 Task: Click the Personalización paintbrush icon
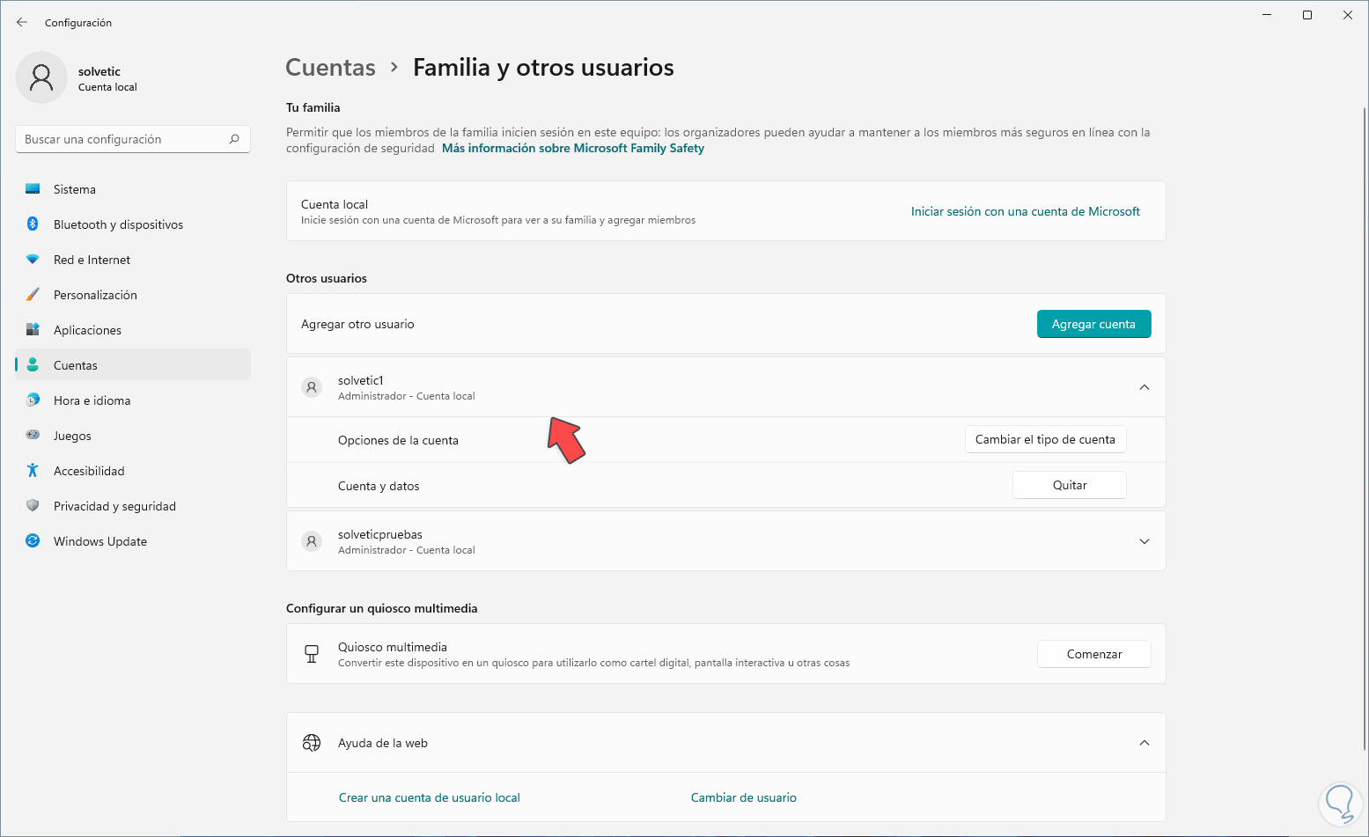point(33,295)
